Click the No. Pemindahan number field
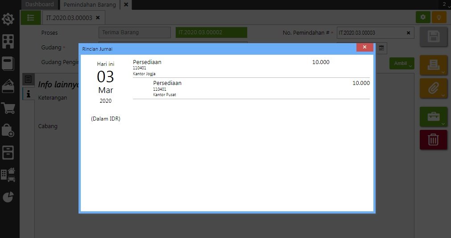Image resolution: width=451 pixels, height=238 pixels. [x=371, y=33]
